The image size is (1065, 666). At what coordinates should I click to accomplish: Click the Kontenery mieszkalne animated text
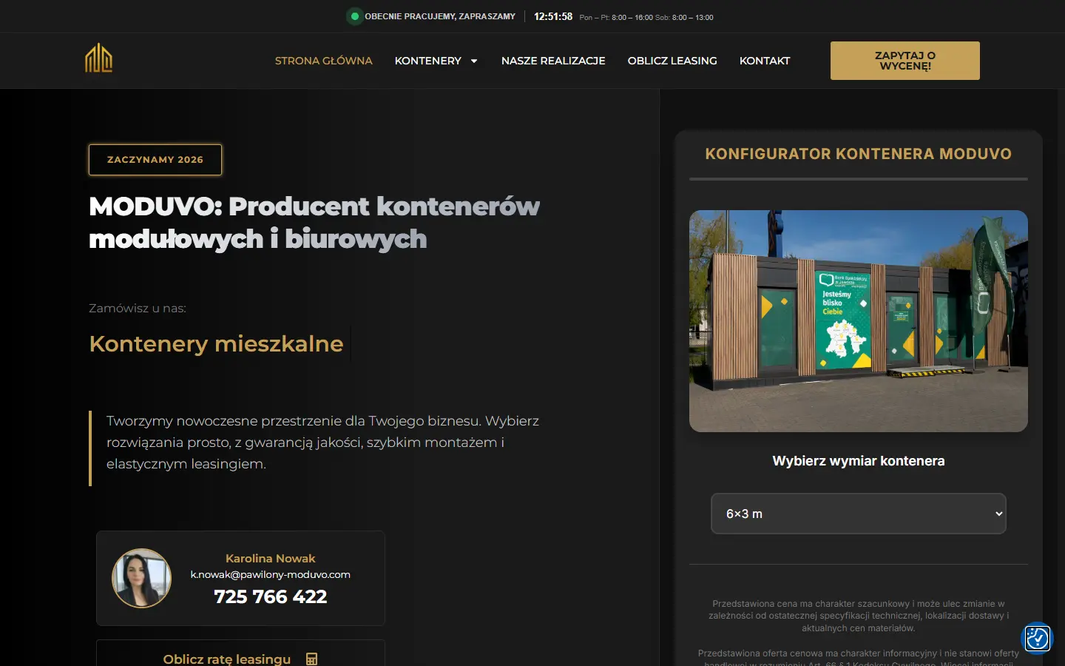coord(216,344)
